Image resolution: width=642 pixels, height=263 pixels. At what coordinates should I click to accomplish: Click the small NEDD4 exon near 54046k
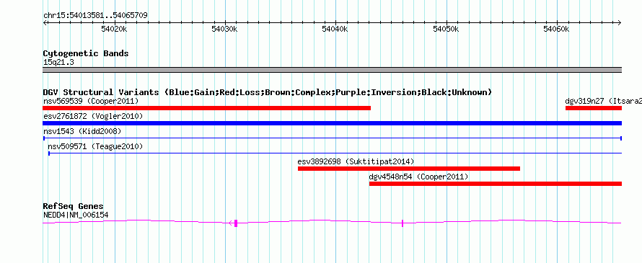[x=403, y=223]
